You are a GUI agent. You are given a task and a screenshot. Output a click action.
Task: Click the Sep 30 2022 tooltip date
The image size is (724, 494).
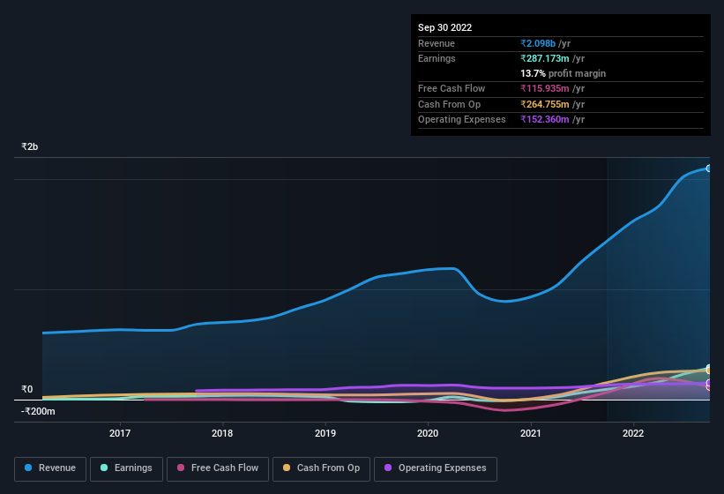pyautogui.click(x=444, y=27)
